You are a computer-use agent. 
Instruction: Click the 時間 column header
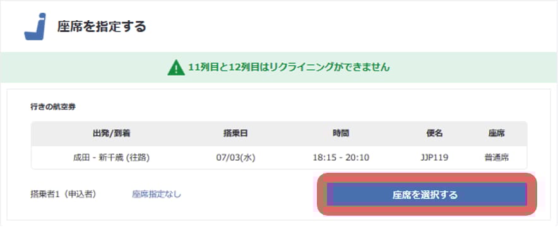tap(341, 133)
